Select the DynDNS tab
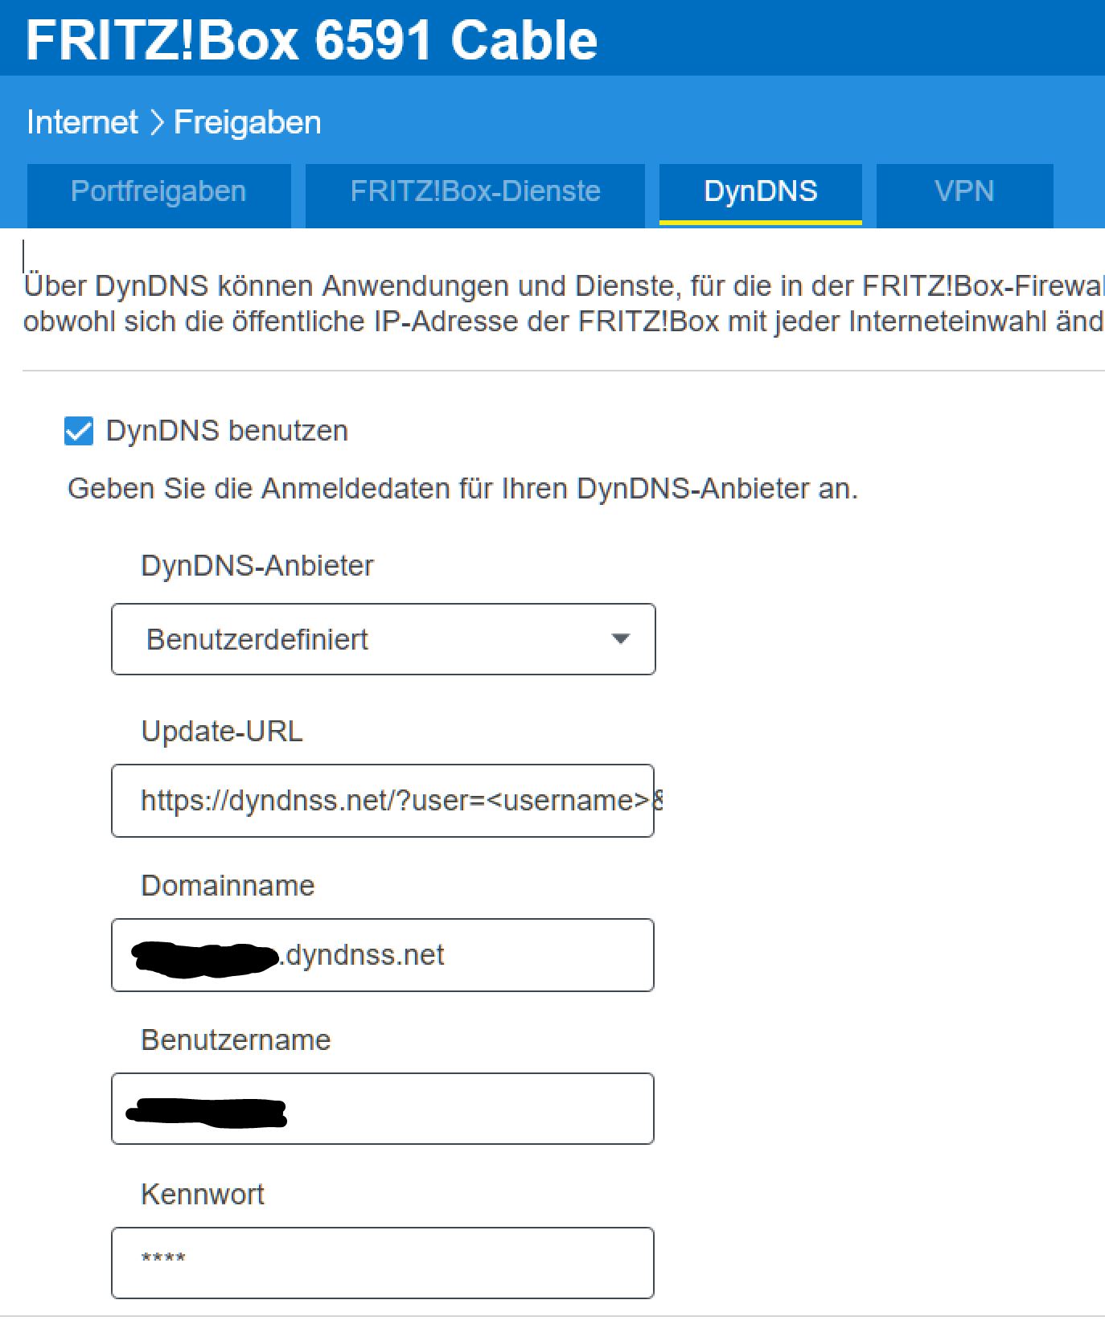Image resolution: width=1105 pixels, height=1341 pixels. point(761,194)
